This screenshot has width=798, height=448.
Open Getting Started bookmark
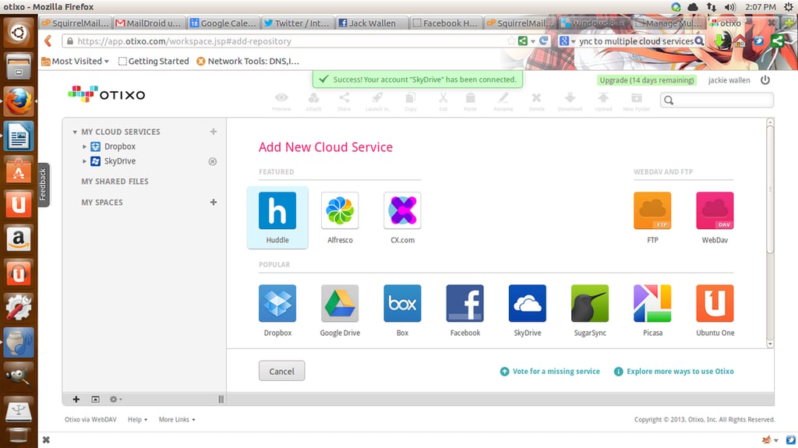154,61
